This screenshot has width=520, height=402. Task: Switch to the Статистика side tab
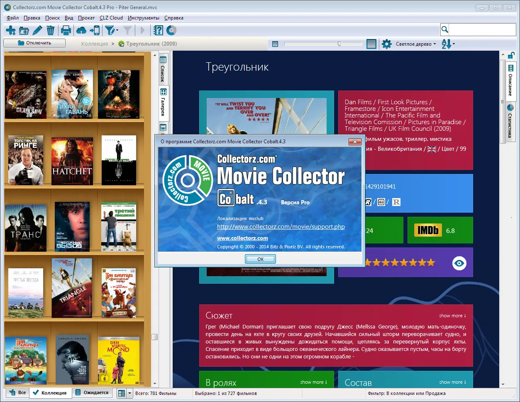(510, 121)
